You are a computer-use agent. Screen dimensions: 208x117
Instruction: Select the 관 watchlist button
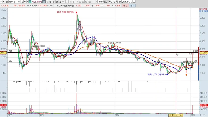click(7, 2)
